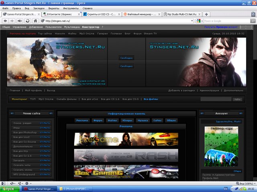This screenshot has width=257, height=192.
Task: Select the Форум info panel tab
Action: pyautogui.click(x=98, y=120)
